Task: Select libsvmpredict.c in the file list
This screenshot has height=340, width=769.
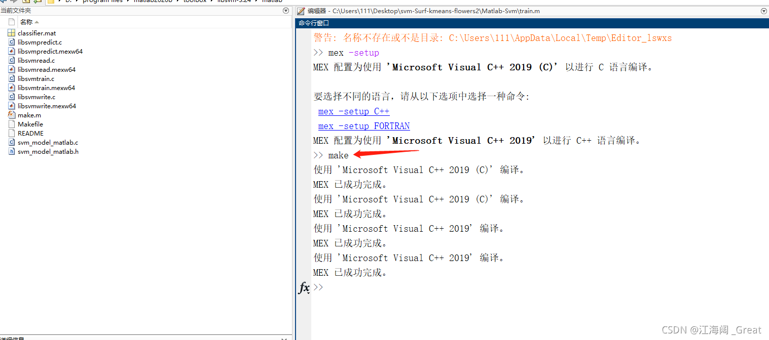Action: tap(40, 42)
